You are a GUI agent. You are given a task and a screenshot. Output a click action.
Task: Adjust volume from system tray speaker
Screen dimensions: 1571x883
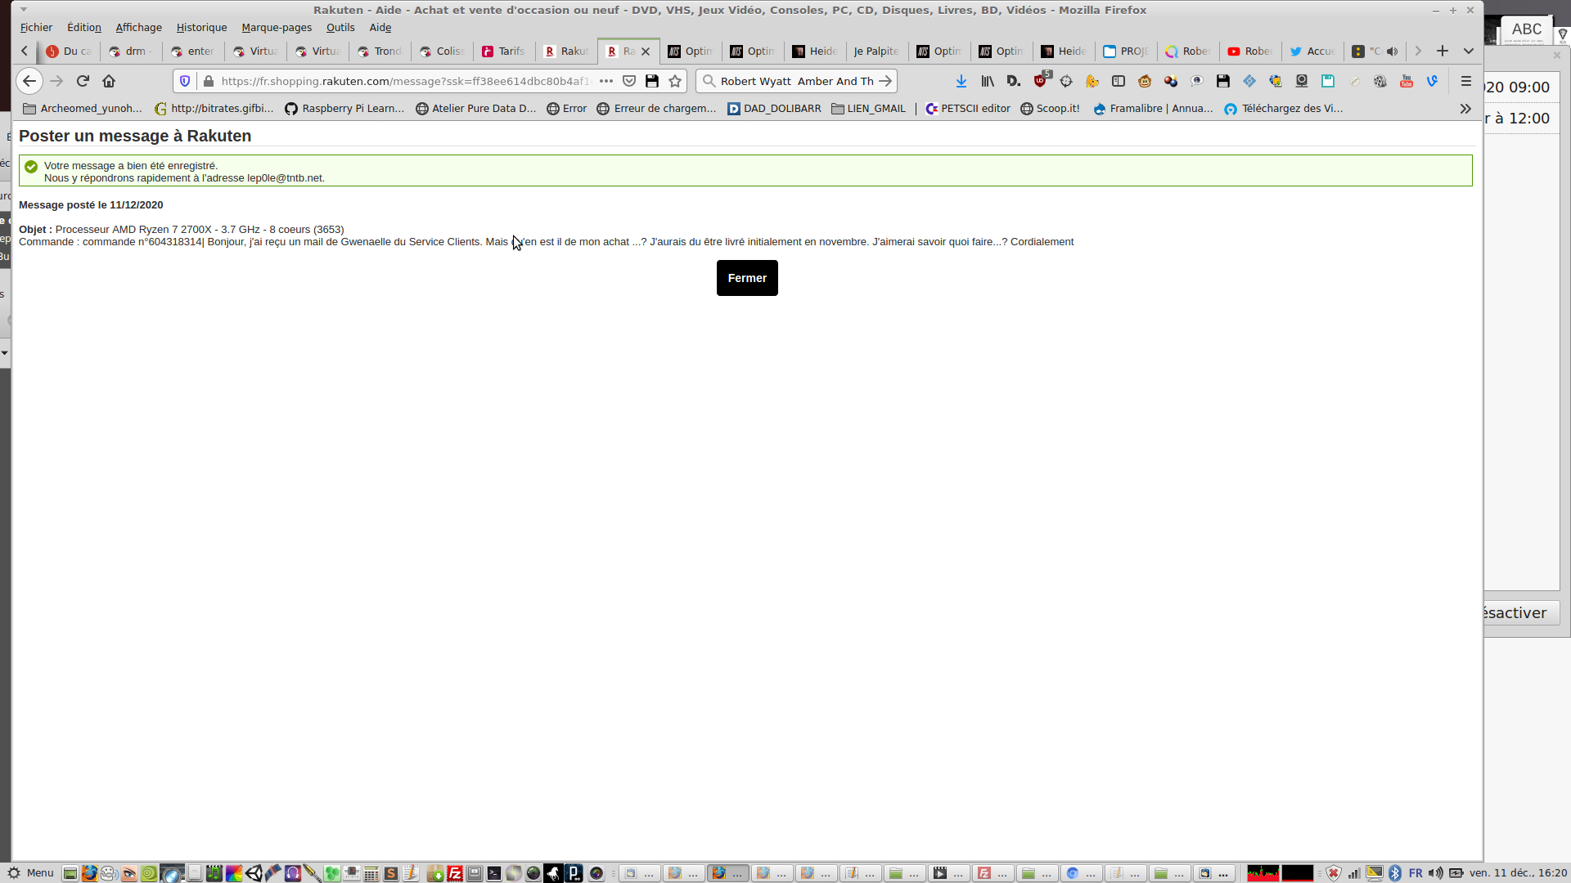pyautogui.click(x=1435, y=873)
